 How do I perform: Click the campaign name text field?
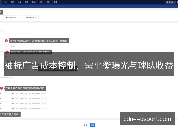(16, 35)
